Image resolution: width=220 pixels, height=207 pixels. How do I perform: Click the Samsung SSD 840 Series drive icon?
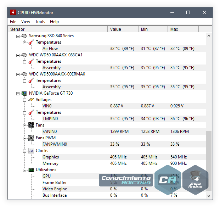(x=24, y=36)
